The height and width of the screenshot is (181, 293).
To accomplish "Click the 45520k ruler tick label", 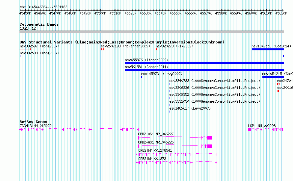I will [x=130, y=13].
